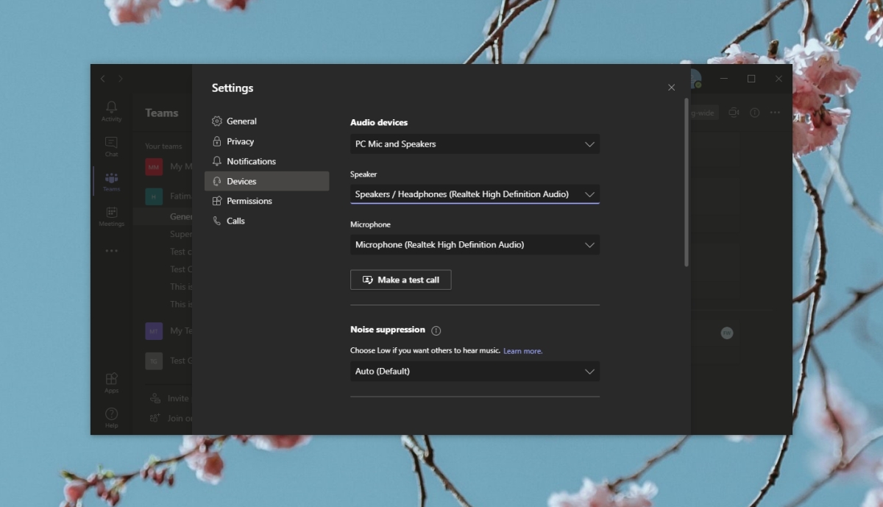Screen dimensions: 883x507
Task: Open Meetings from the left rail
Action: (111, 216)
